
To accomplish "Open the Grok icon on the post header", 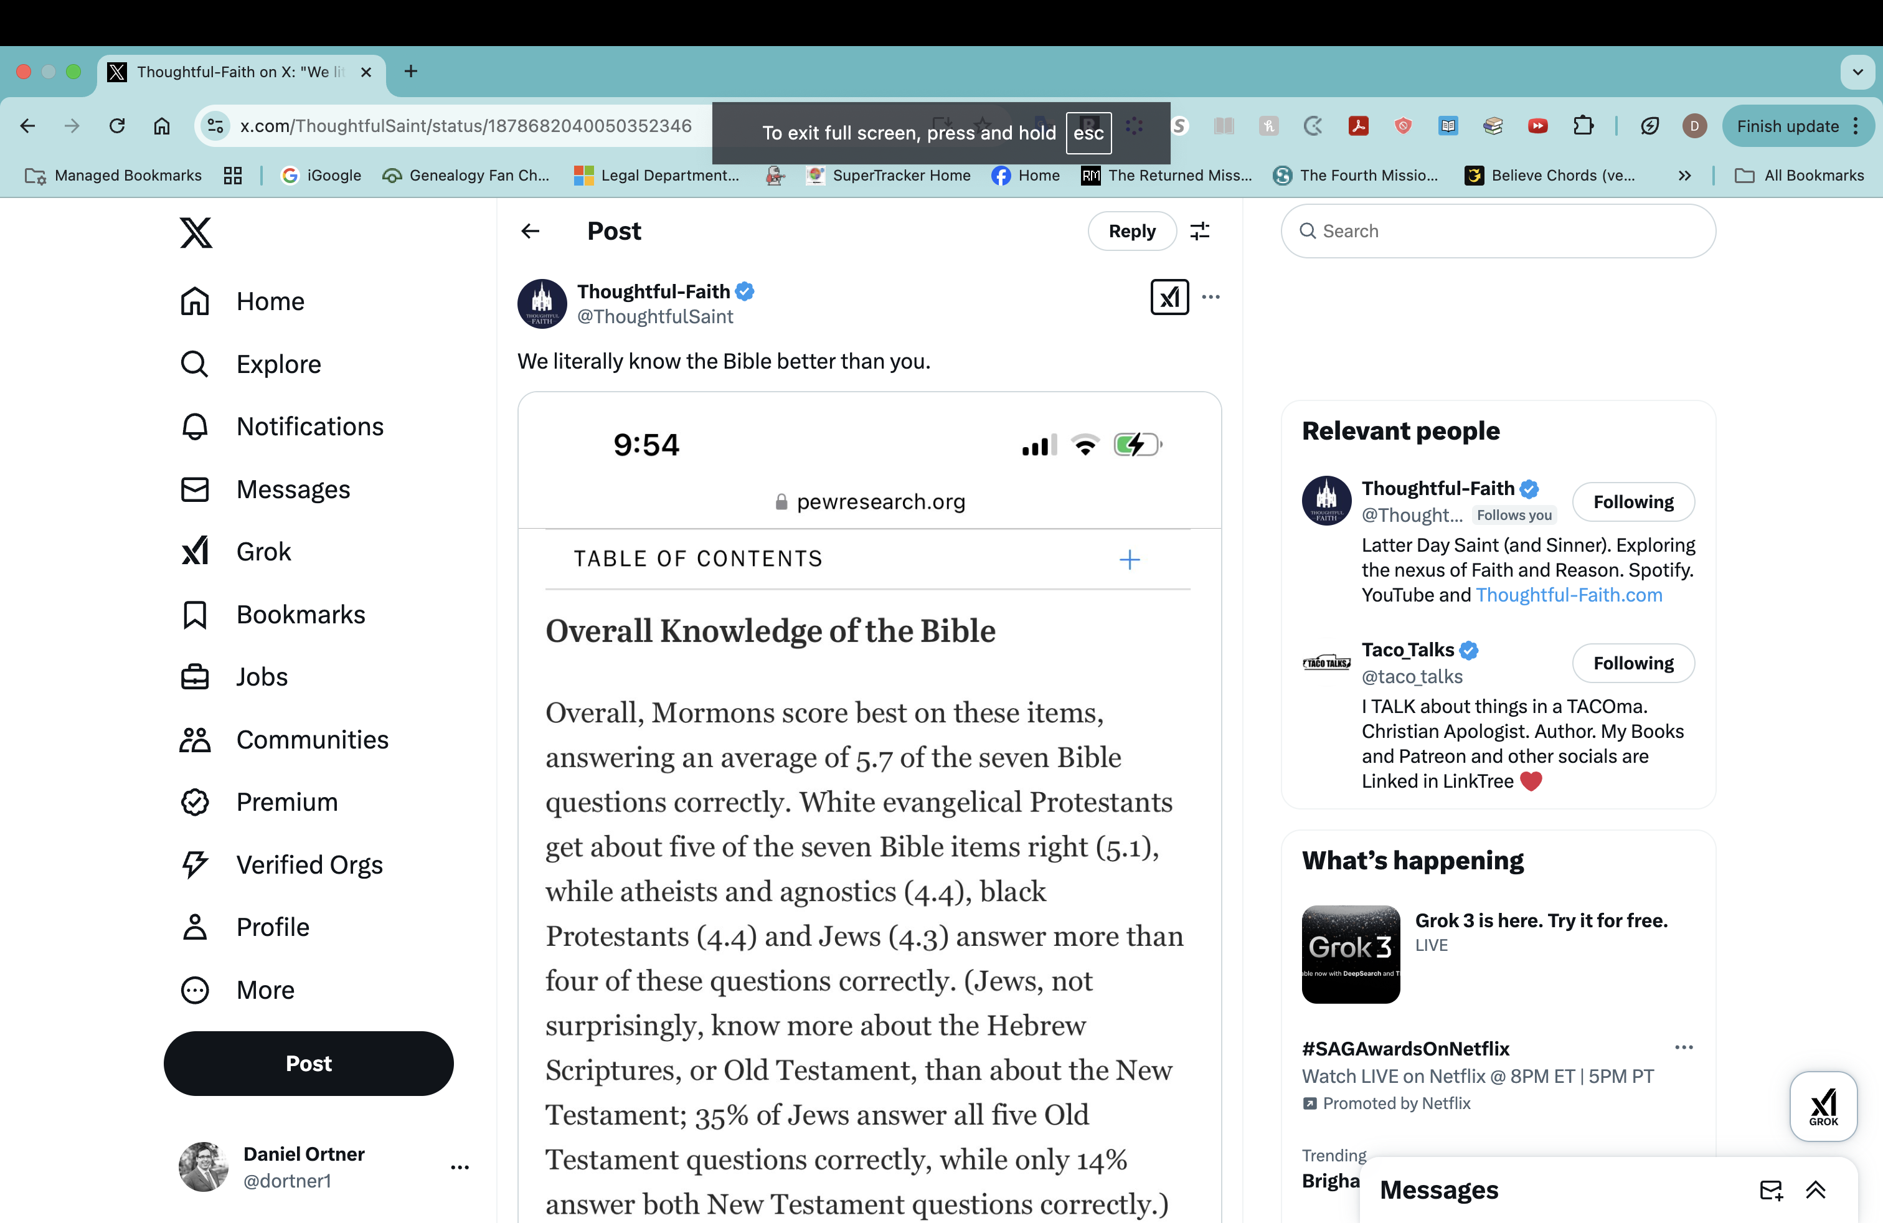I will tap(1169, 296).
